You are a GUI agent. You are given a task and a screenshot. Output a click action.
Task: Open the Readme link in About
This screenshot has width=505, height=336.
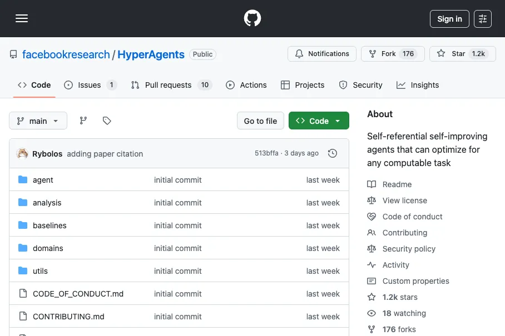397,184
